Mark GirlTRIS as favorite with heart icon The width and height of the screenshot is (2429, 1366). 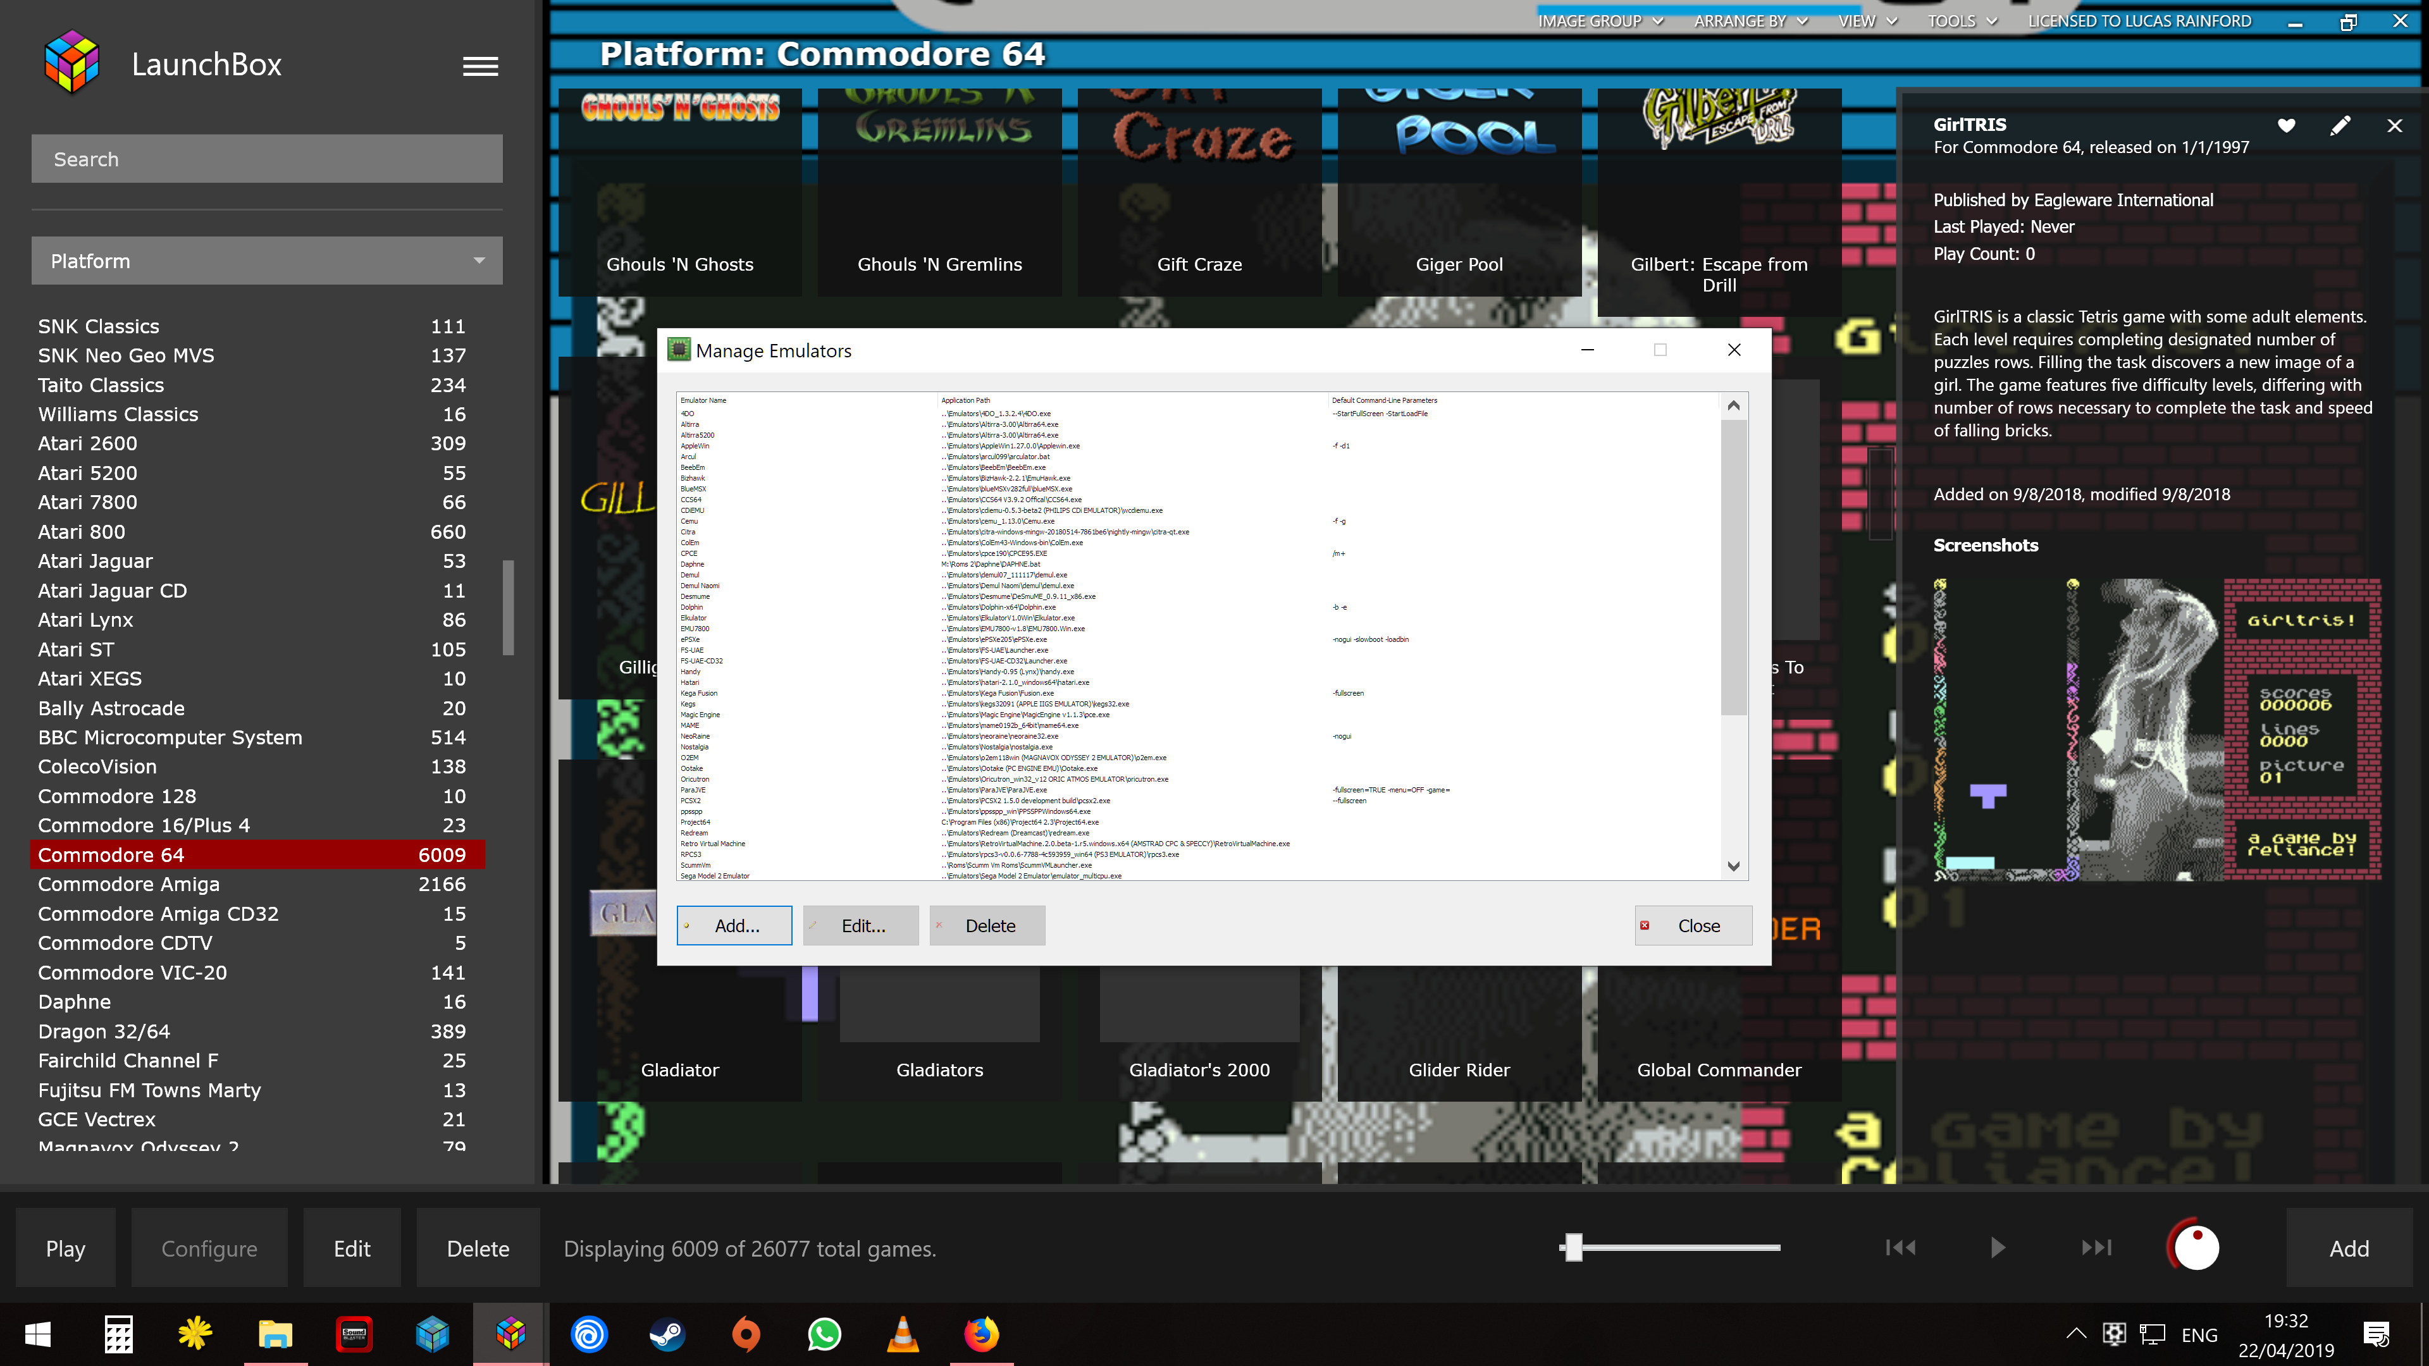tap(2285, 125)
